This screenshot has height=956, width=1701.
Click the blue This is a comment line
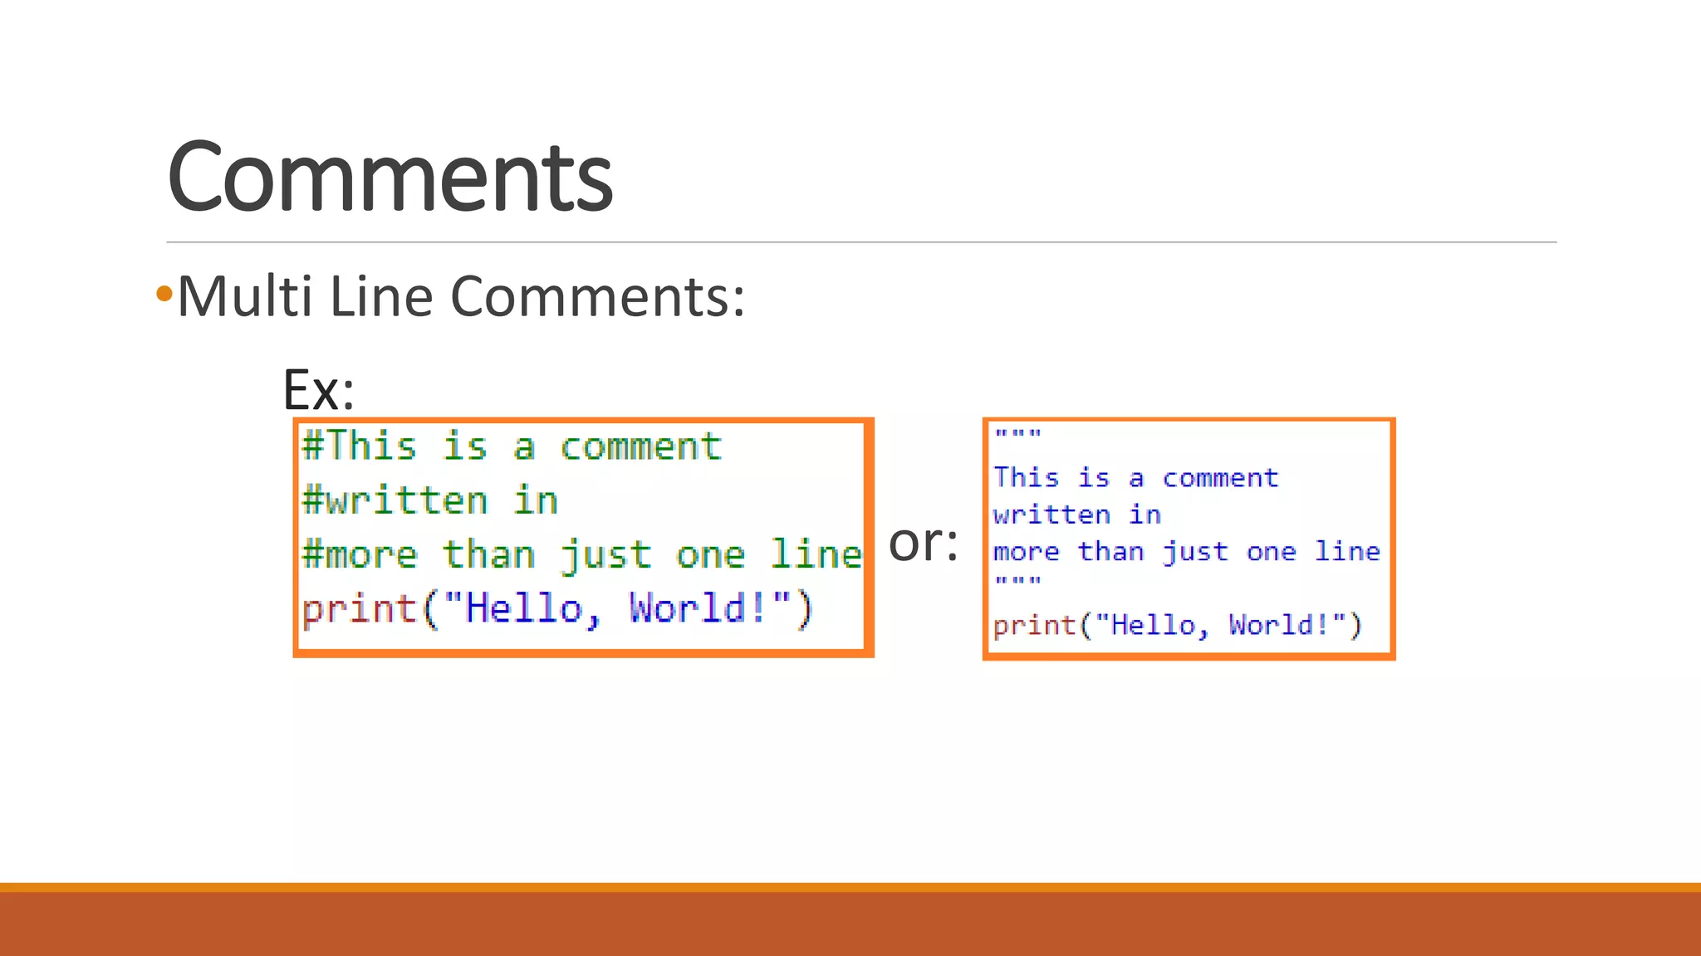[x=1135, y=478]
